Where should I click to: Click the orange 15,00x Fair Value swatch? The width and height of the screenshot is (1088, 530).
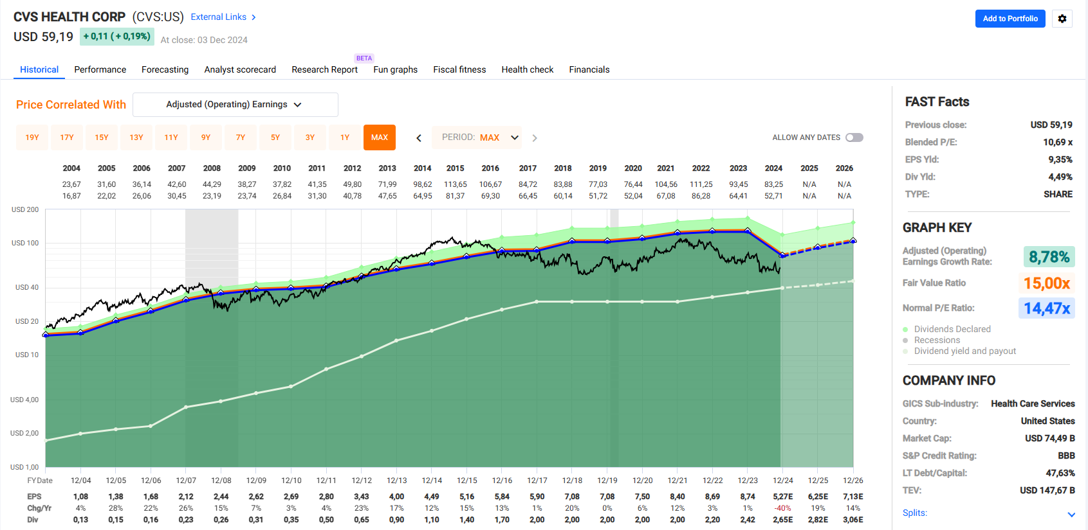[1046, 283]
